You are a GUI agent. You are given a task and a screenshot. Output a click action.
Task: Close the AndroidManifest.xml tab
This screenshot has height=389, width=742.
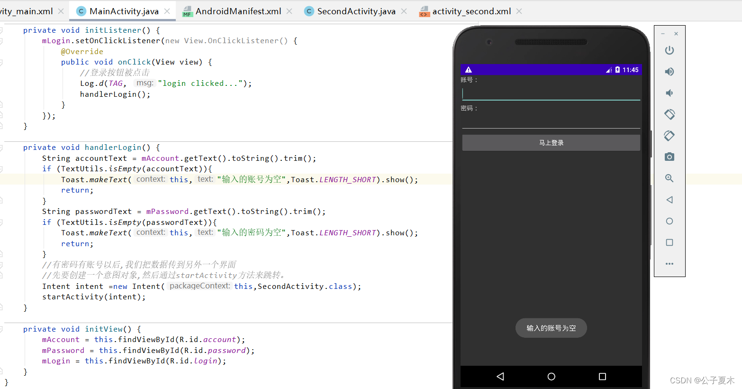click(x=289, y=11)
